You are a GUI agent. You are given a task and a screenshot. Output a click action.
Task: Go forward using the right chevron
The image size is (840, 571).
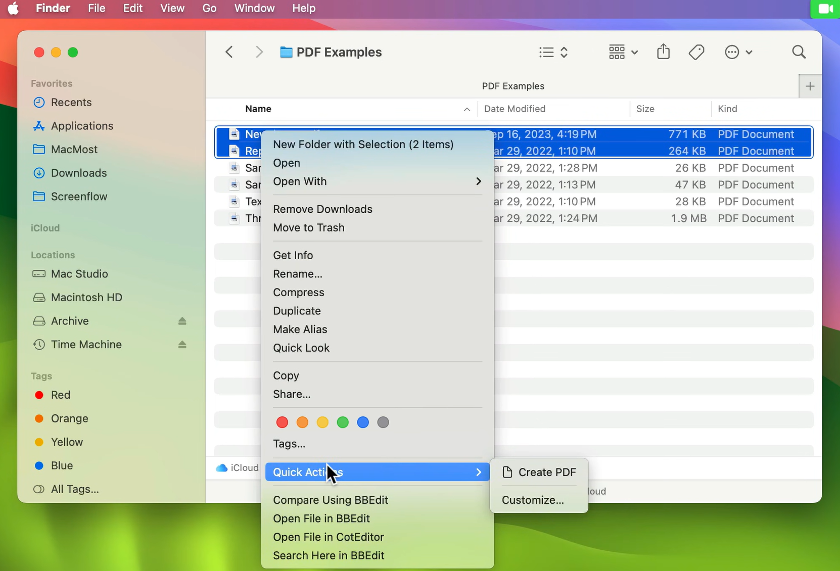259,52
